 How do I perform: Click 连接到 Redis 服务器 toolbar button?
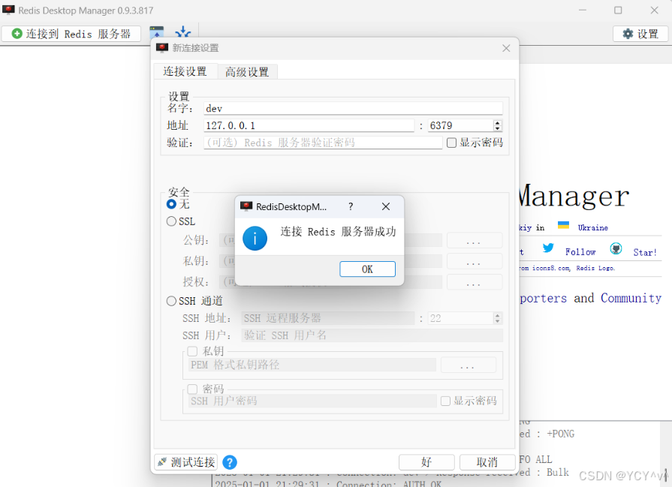[71, 34]
